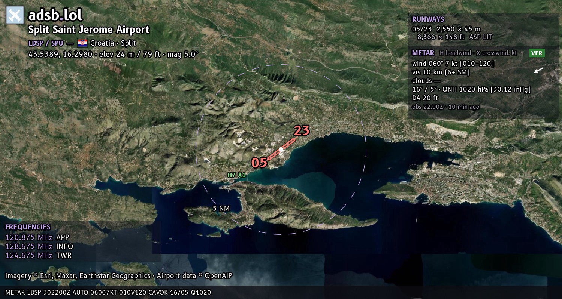Click the raw METAR LDSP string at bottom
The image size is (562, 299).
click(108, 292)
